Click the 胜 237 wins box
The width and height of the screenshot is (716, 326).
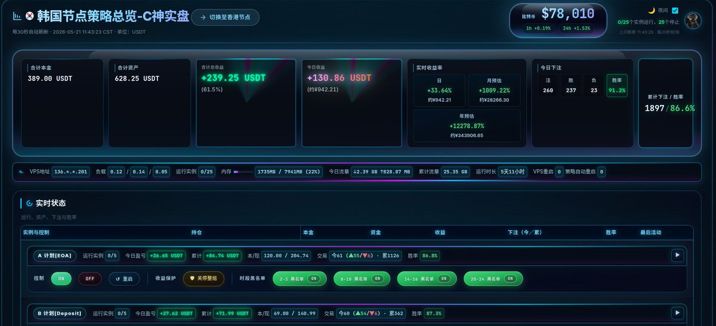point(571,86)
